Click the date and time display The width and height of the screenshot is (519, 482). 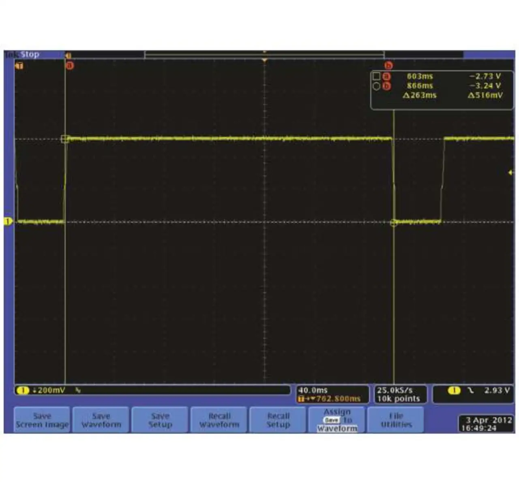tap(485, 424)
